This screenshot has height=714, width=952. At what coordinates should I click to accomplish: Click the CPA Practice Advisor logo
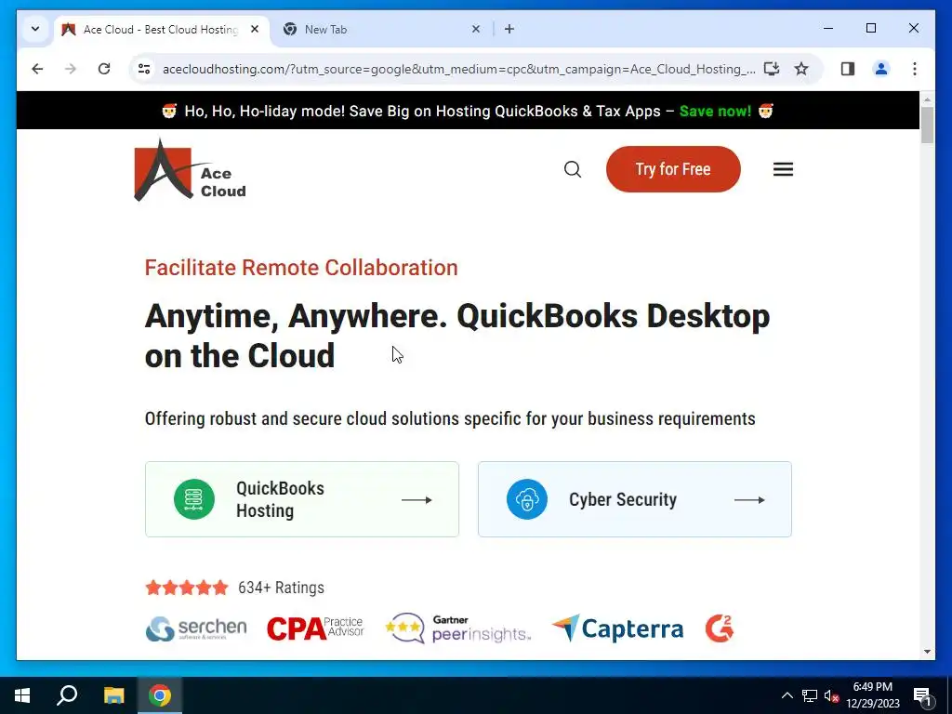tap(315, 628)
